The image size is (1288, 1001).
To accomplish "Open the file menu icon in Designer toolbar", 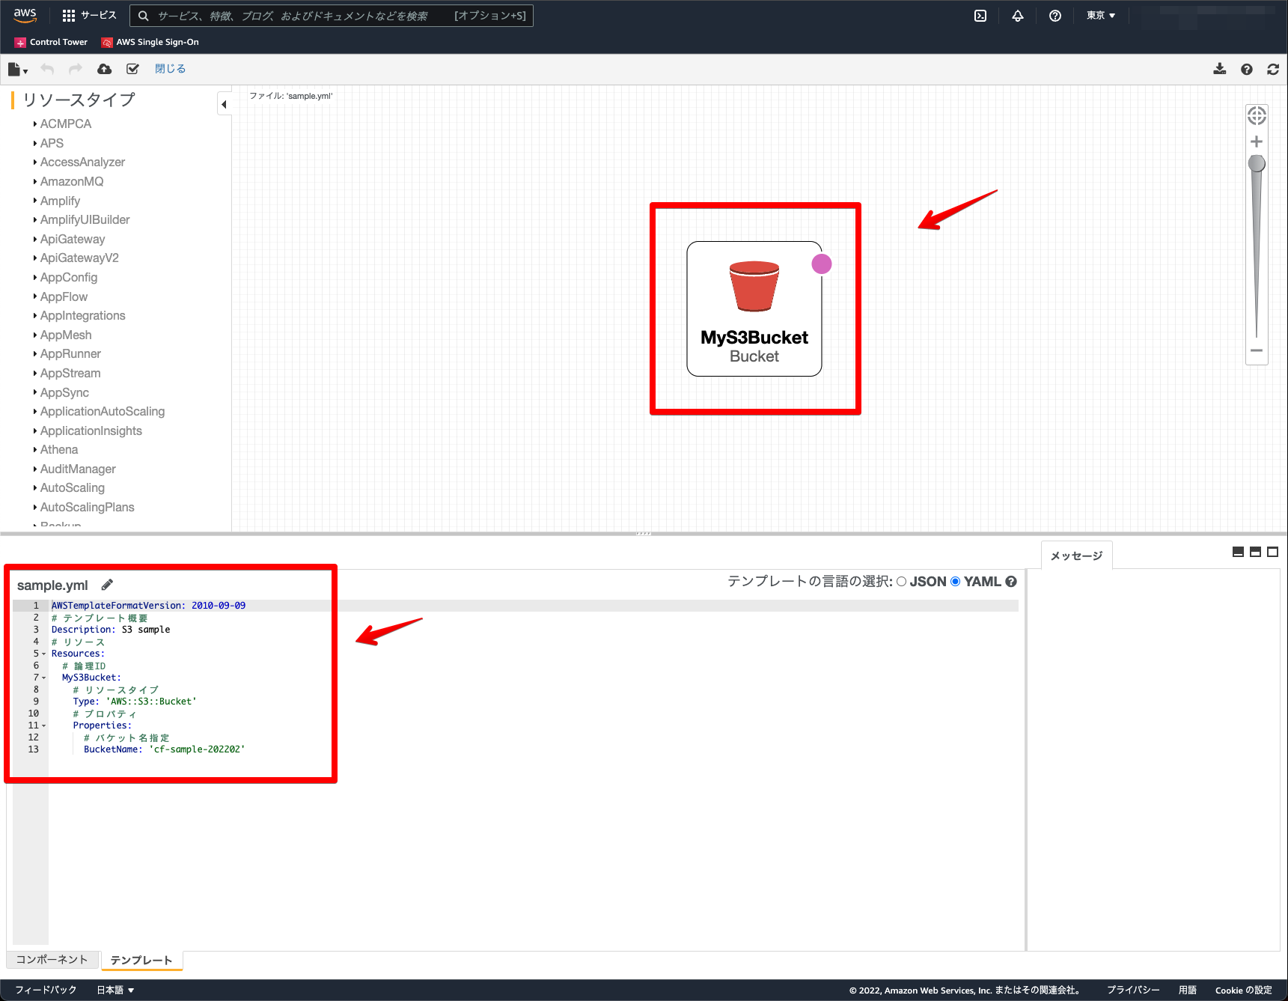I will pos(17,69).
